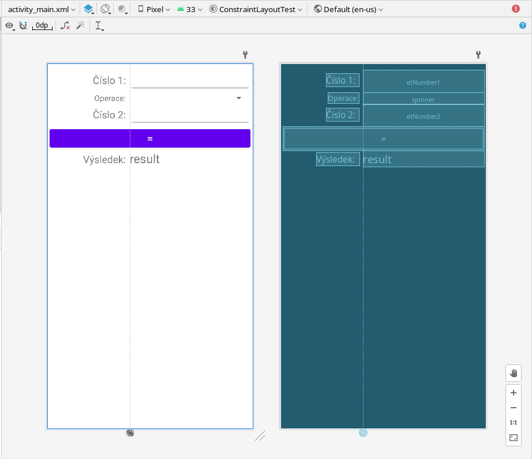Open the blue help question mark
532x459 pixels.
522,25
